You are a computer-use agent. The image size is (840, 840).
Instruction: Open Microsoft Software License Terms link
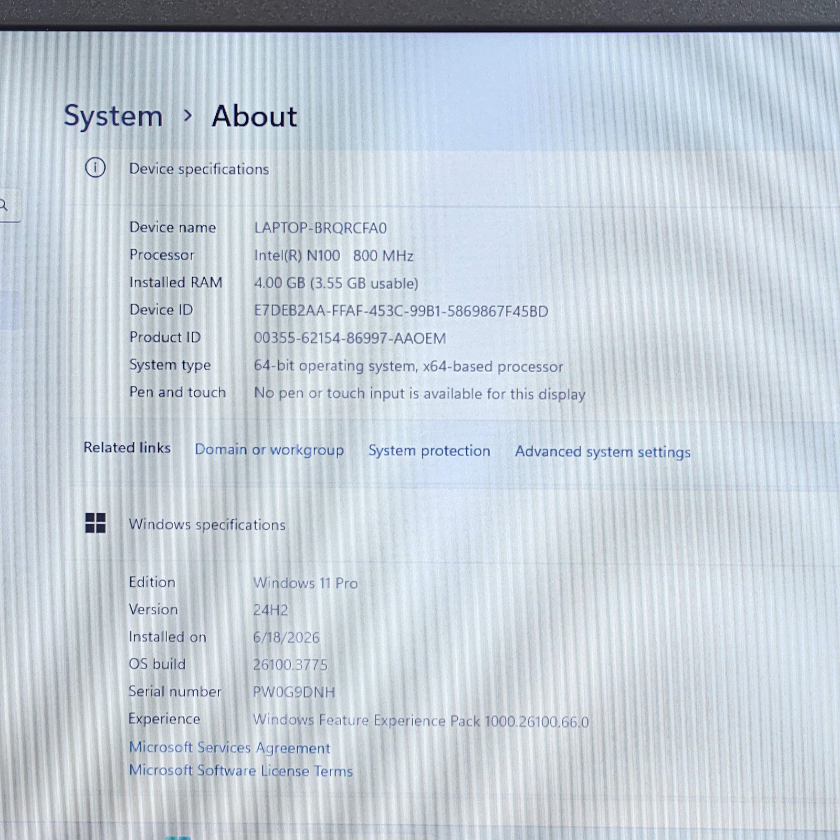[x=241, y=770]
